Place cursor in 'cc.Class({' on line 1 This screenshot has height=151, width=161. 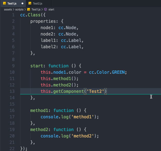[x=33, y=15]
